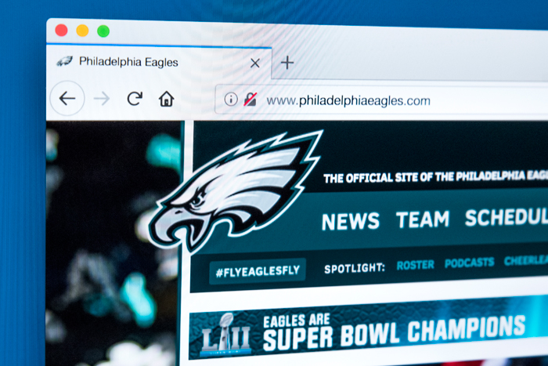The height and width of the screenshot is (366, 548).
Task: Open the NEWS menu on the site
Action: (350, 221)
